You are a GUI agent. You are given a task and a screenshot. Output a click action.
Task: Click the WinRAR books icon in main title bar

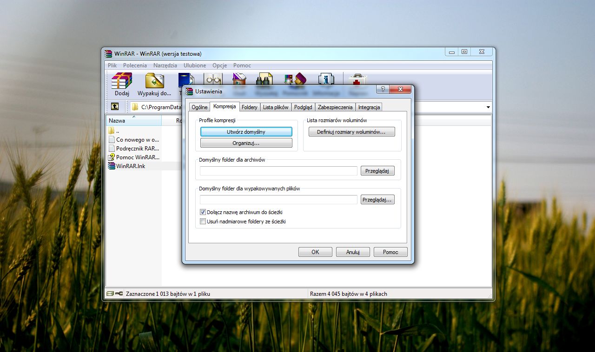(x=109, y=53)
